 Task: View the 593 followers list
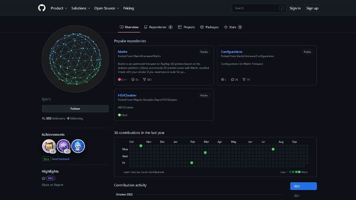(55, 118)
